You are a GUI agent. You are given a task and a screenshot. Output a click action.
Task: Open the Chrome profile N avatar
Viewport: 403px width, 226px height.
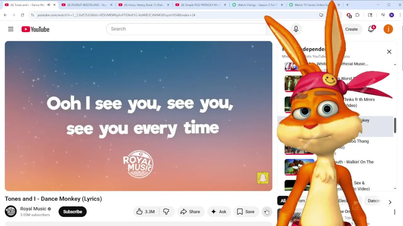(x=391, y=15)
